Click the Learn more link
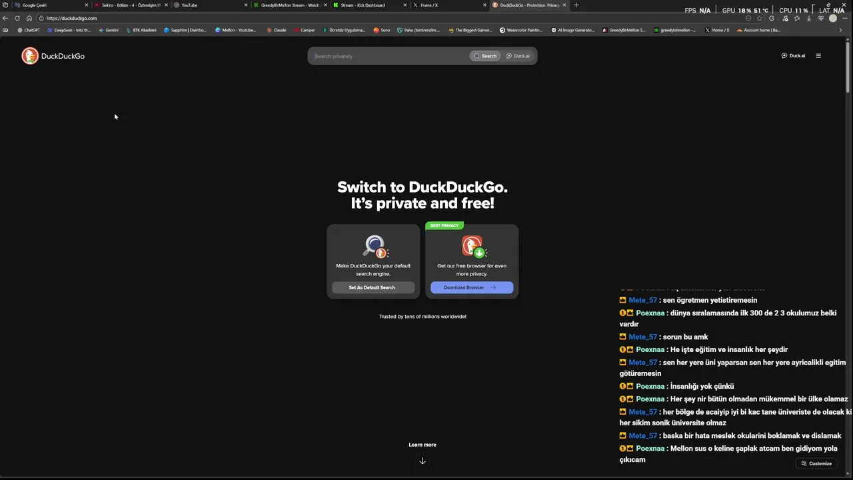This screenshot has height=480, width=853. [x=423, y=445]
